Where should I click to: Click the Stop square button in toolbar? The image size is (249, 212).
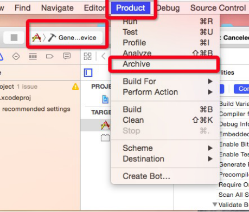pos(14,38)
